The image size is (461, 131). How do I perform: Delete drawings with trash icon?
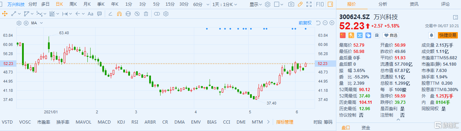(146, 14)
